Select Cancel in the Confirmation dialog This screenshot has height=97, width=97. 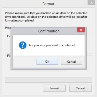click(71, 62)
